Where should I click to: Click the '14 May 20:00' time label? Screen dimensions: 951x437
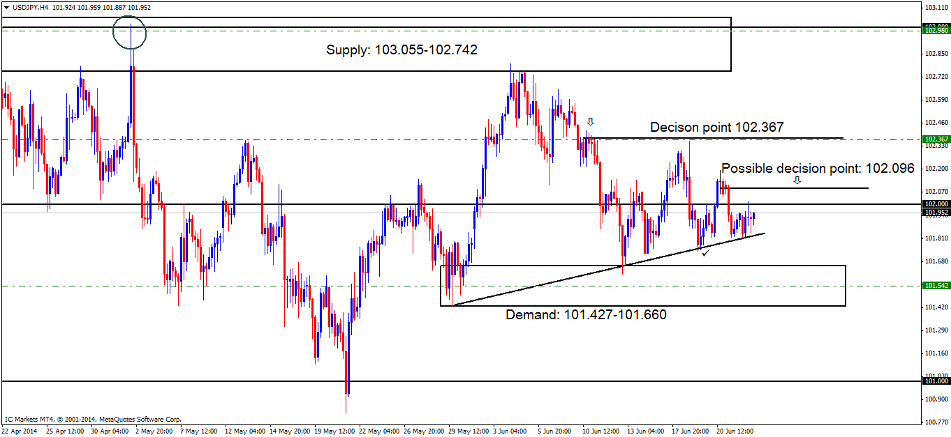(289, 431)
